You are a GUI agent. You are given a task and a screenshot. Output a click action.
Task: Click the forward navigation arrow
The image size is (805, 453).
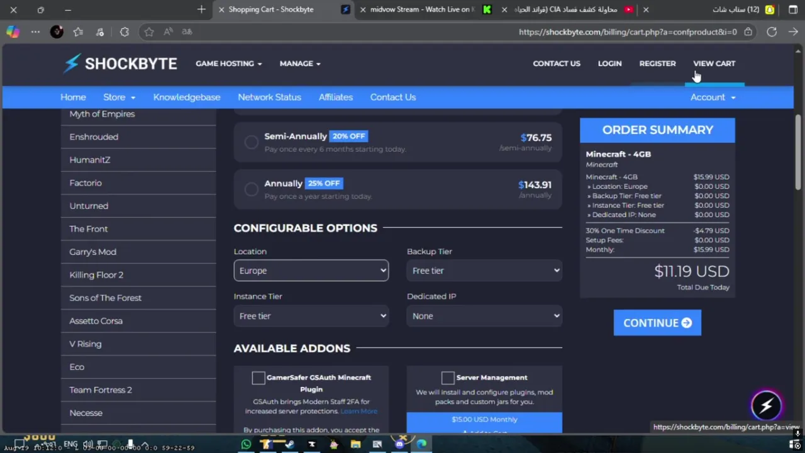pos(793,31)
